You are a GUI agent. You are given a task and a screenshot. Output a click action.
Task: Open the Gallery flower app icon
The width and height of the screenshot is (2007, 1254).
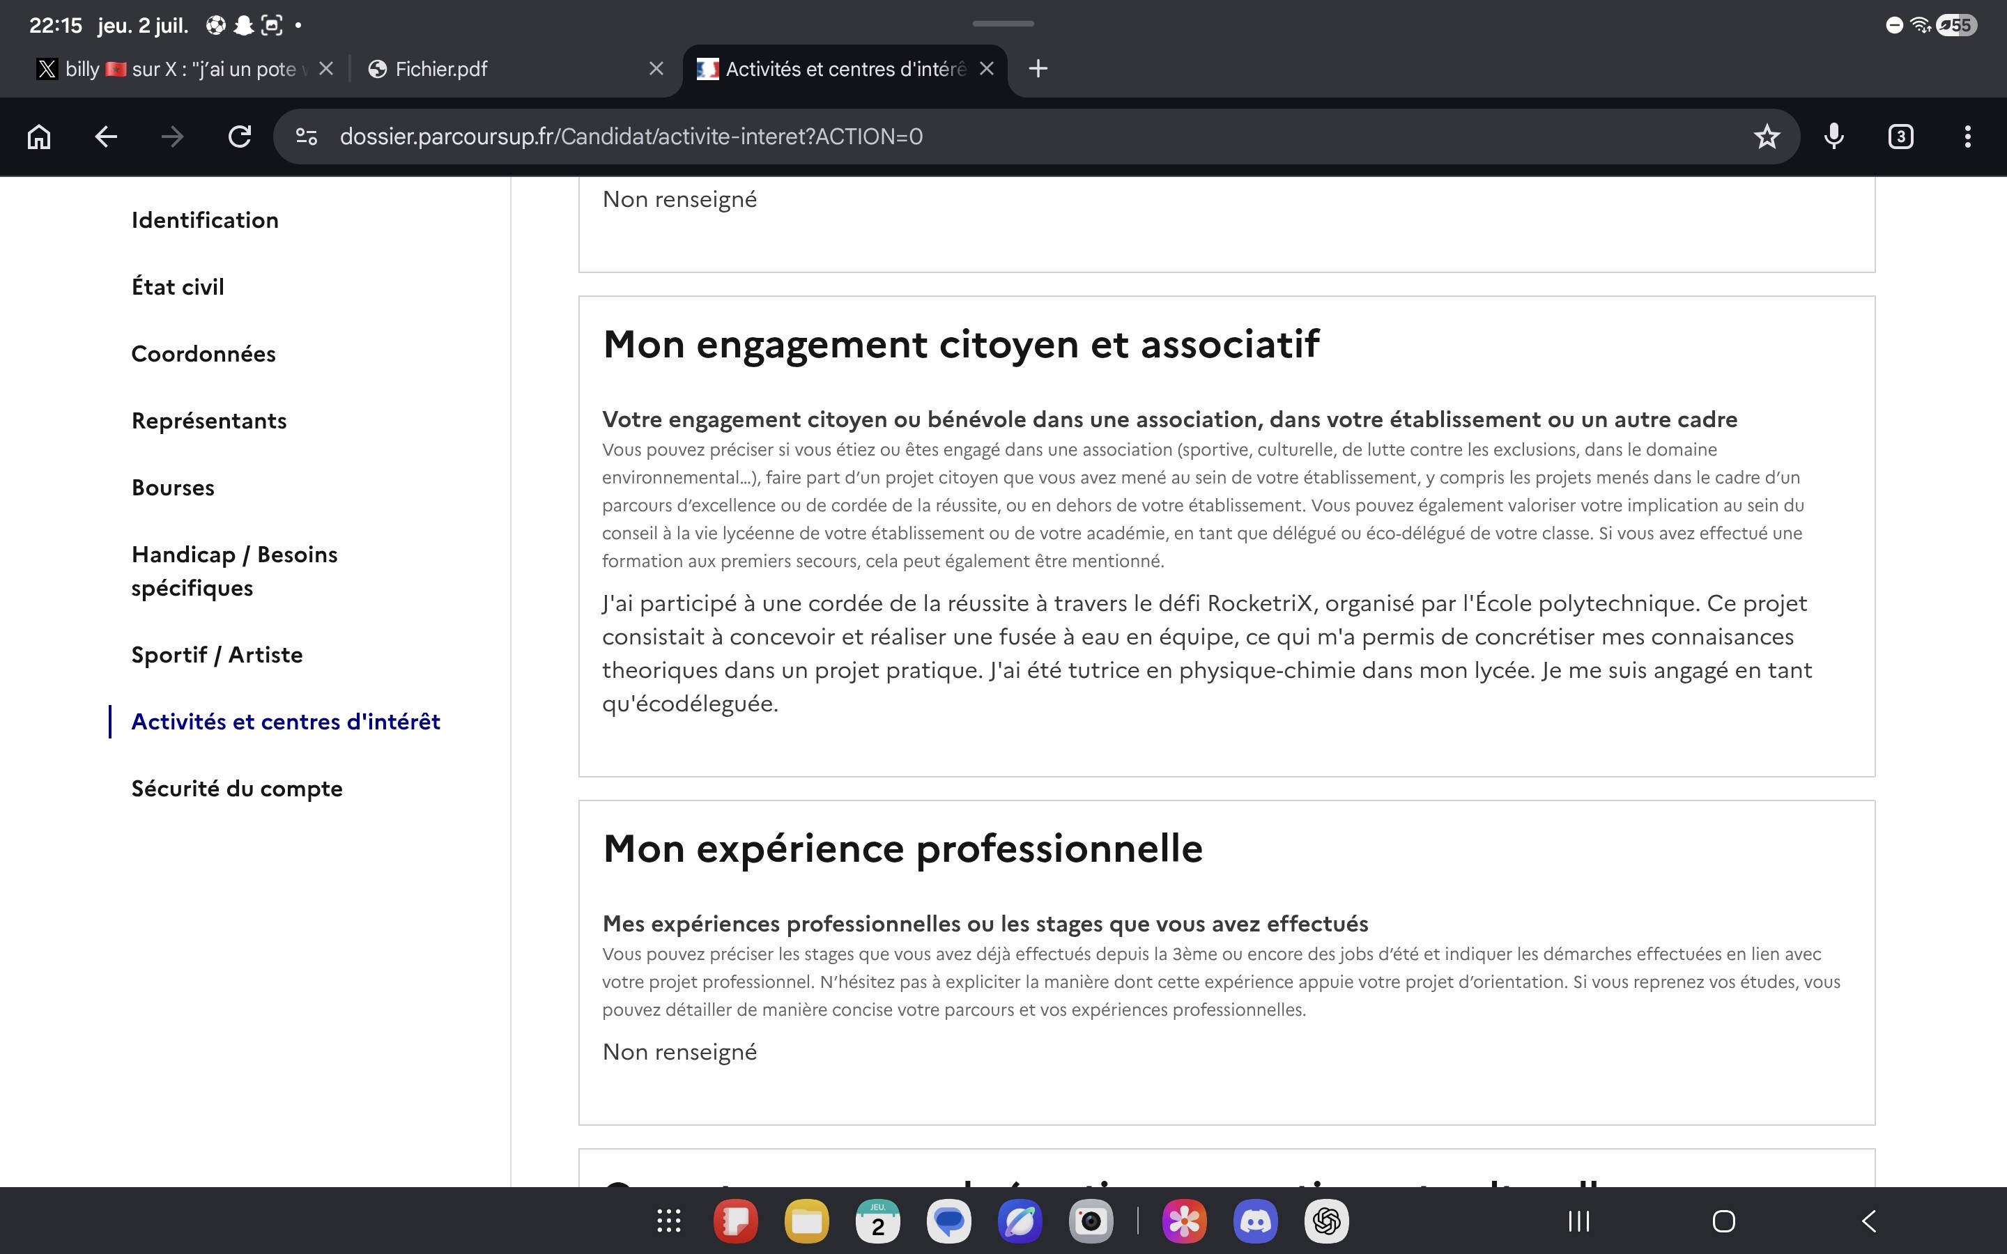click(x=1184, y=1221)
